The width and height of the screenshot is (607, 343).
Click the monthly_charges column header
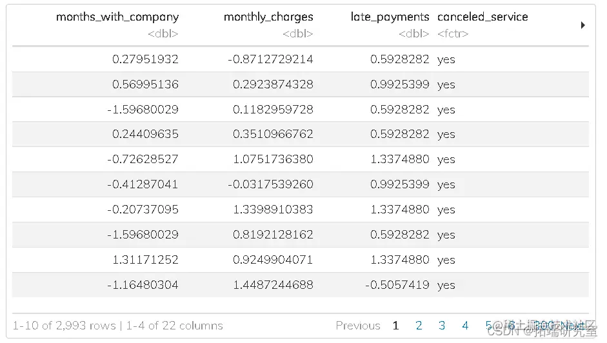pyautogui.click(x=268, y=17)
